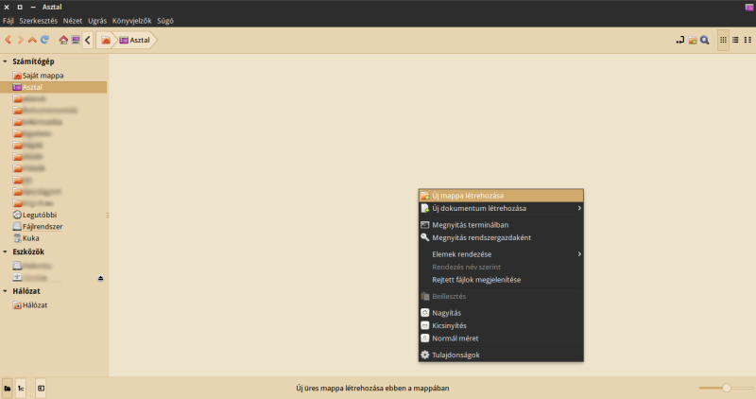Go back with the left arrow icon

point(8,40)
